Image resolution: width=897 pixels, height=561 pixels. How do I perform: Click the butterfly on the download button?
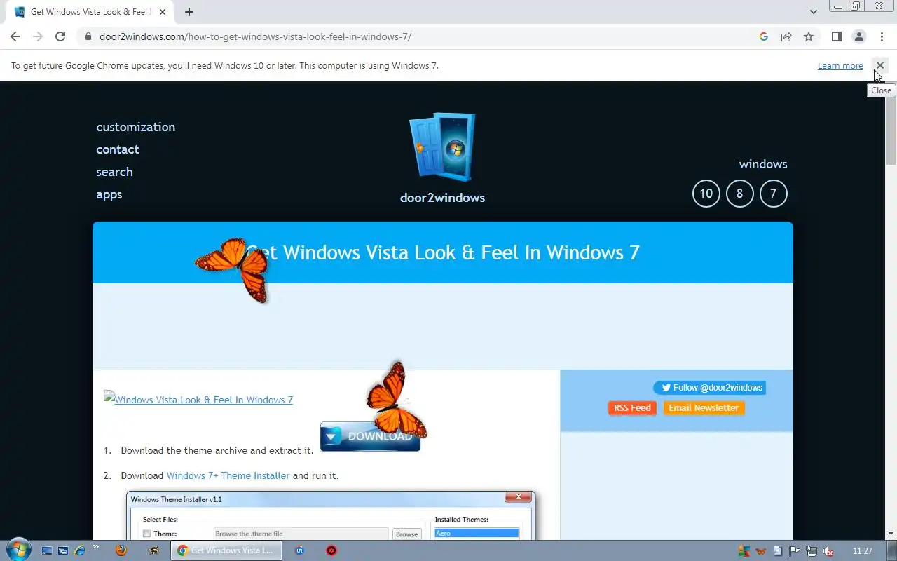point(396,399)
